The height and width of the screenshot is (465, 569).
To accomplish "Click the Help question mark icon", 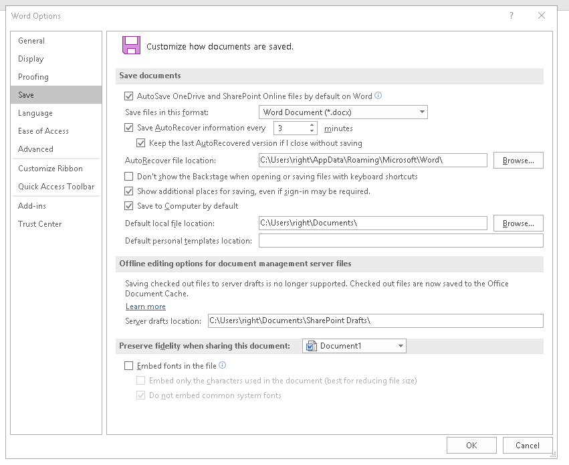I will tap(511, 16).
